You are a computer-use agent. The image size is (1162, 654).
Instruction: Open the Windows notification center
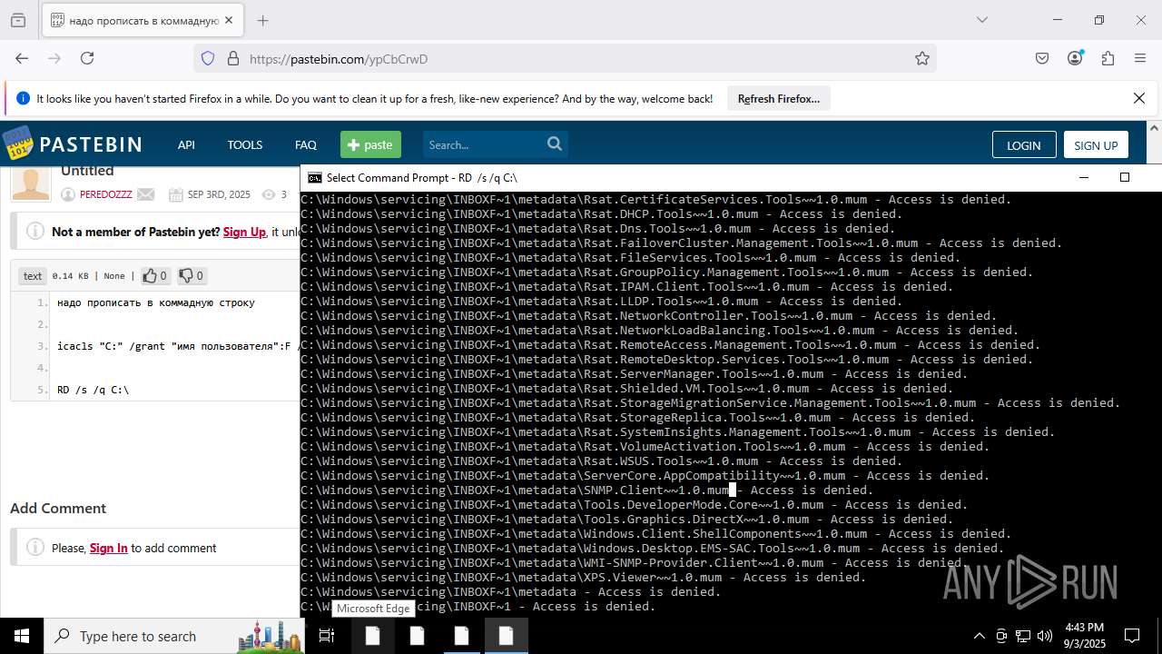[1132, 636]
